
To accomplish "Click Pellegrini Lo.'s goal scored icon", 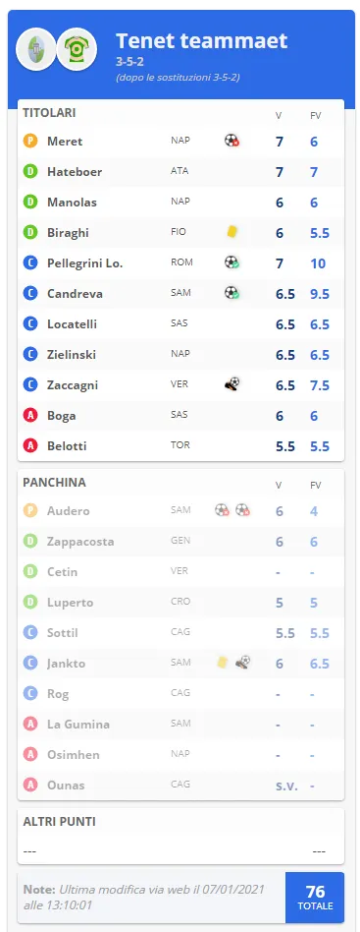I will tap(231, 262).
